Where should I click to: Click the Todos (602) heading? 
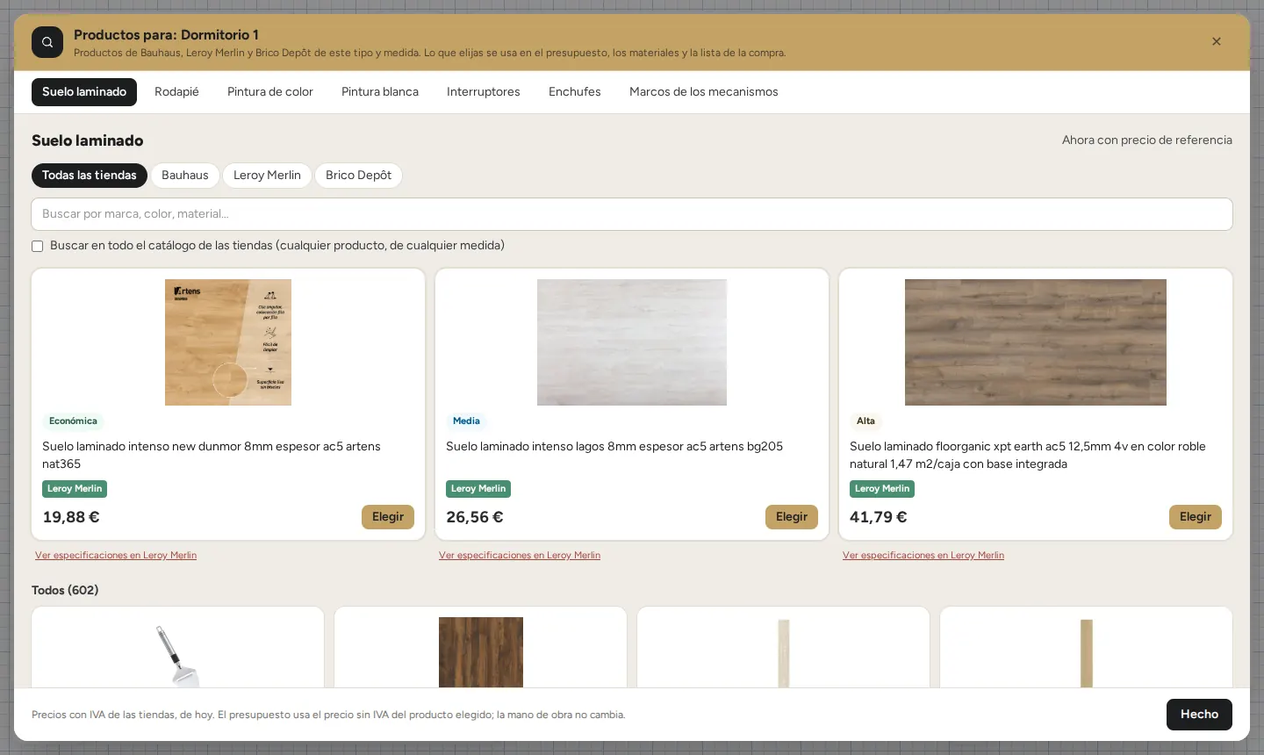pos(65,591)
